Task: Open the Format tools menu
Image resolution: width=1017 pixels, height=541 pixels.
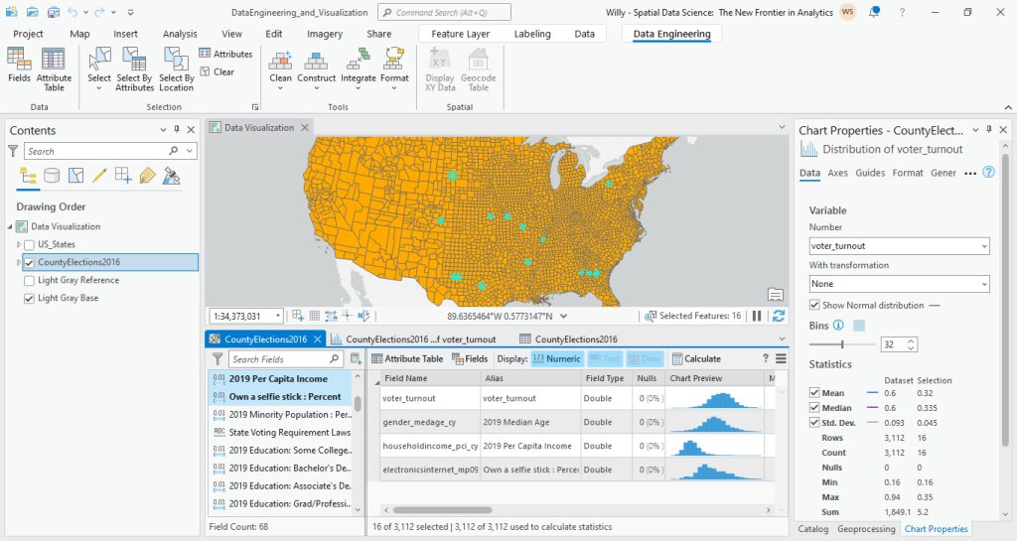Action: [394, 68]
